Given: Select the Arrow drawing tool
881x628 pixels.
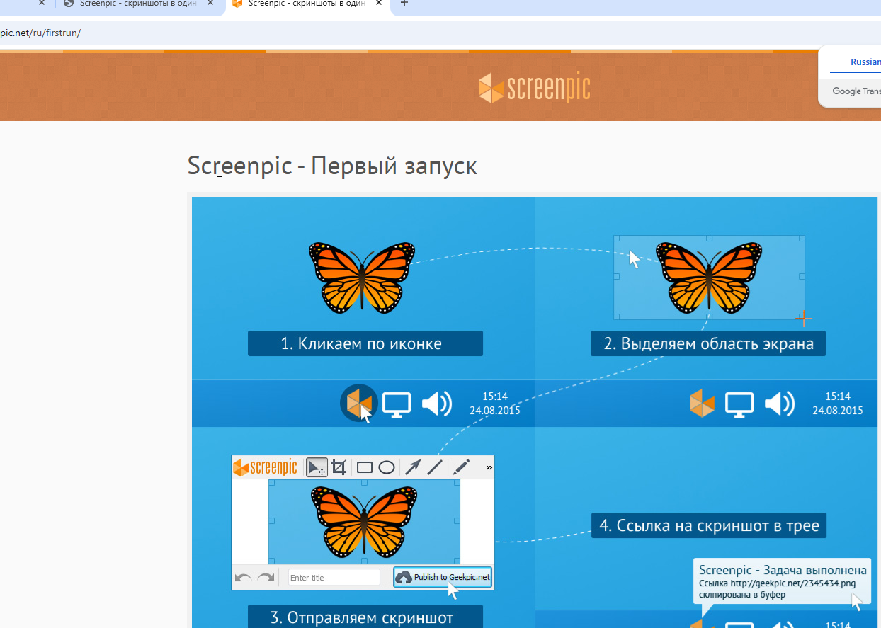Looking at the screenshot, I should tap(412, 467).
